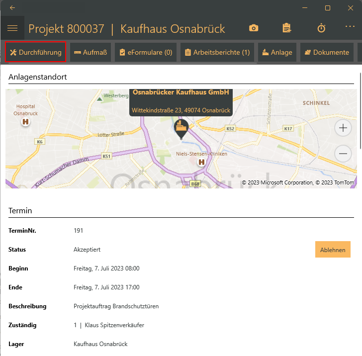Click the K17 road sign on map

pyautogui.click(x=288, y=129)
